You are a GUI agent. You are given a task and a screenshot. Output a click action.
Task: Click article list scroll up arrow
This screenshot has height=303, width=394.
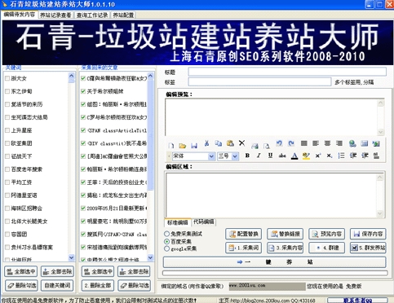click(x=150, y=76)
